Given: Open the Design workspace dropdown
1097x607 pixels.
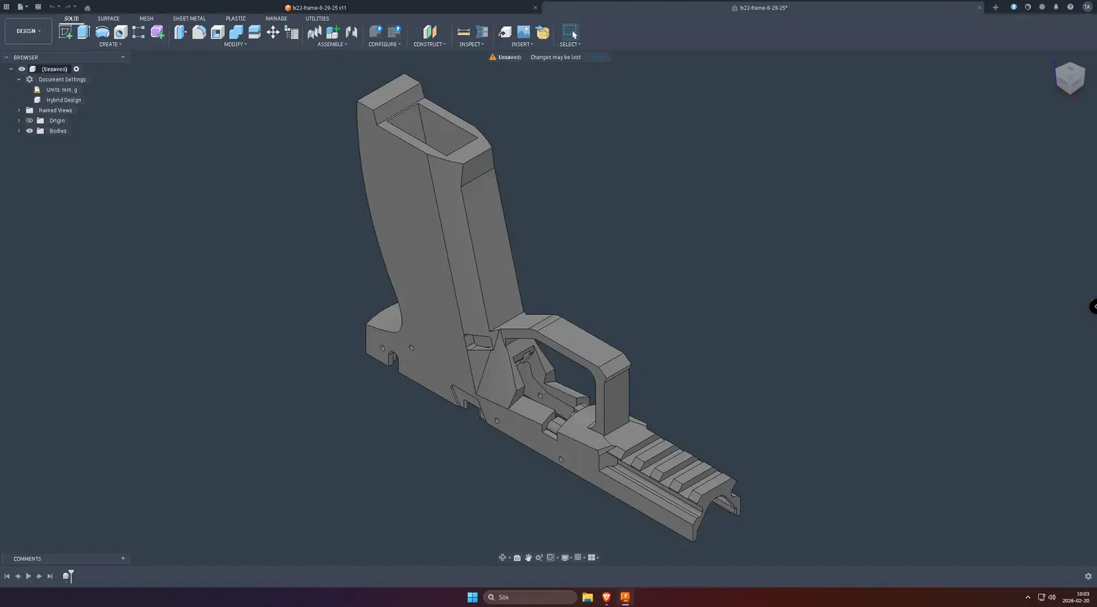Looking at the screenshot, I should [x=29, y=32].
